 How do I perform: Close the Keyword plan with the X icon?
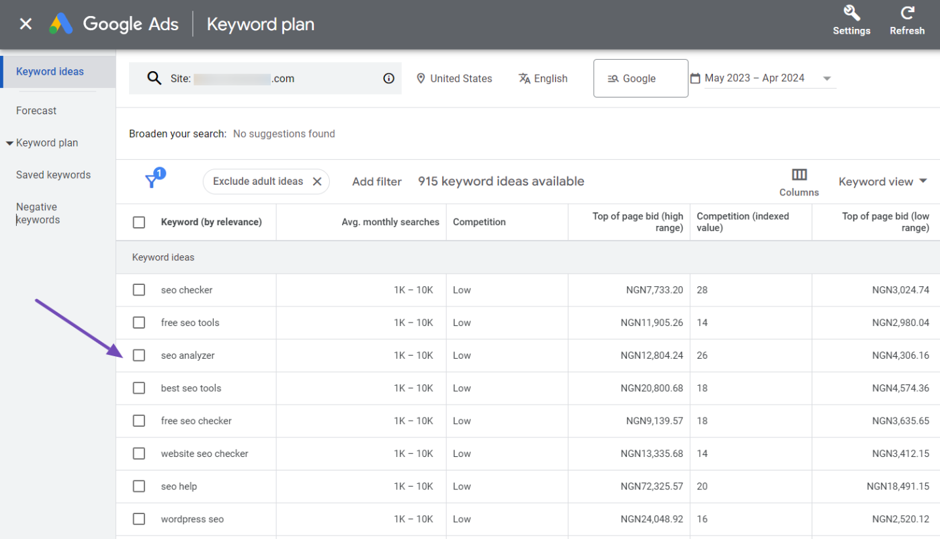(26, 24)
